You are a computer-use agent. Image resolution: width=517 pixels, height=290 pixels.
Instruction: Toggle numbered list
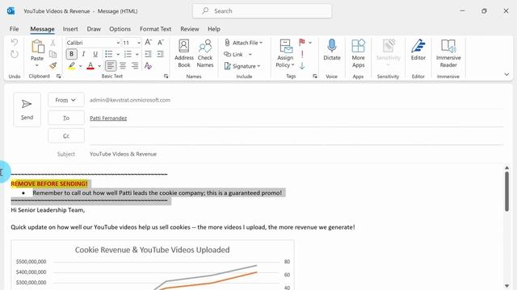(128, 54)
